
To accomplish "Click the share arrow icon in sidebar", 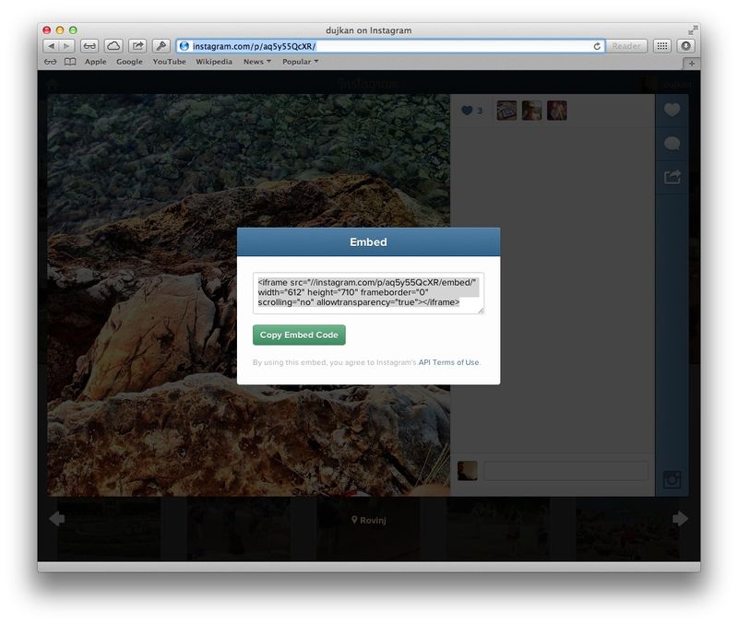I will click(x=673, y=177).
